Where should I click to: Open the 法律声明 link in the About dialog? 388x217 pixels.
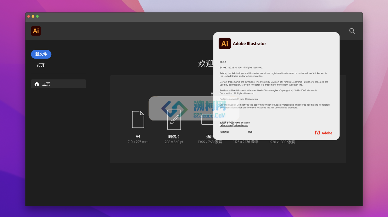[224, 132]
